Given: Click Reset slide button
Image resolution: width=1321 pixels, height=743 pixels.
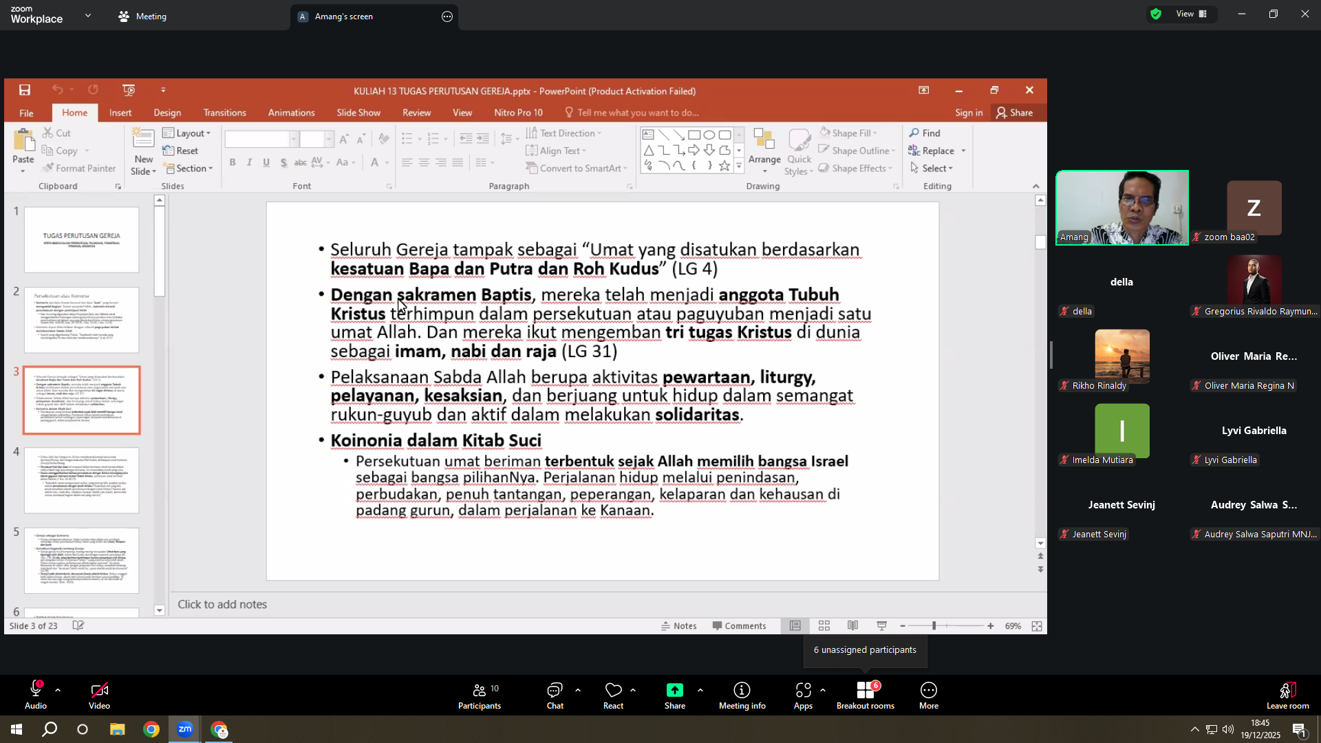Looking at the screenshot, I should (180, 151).
